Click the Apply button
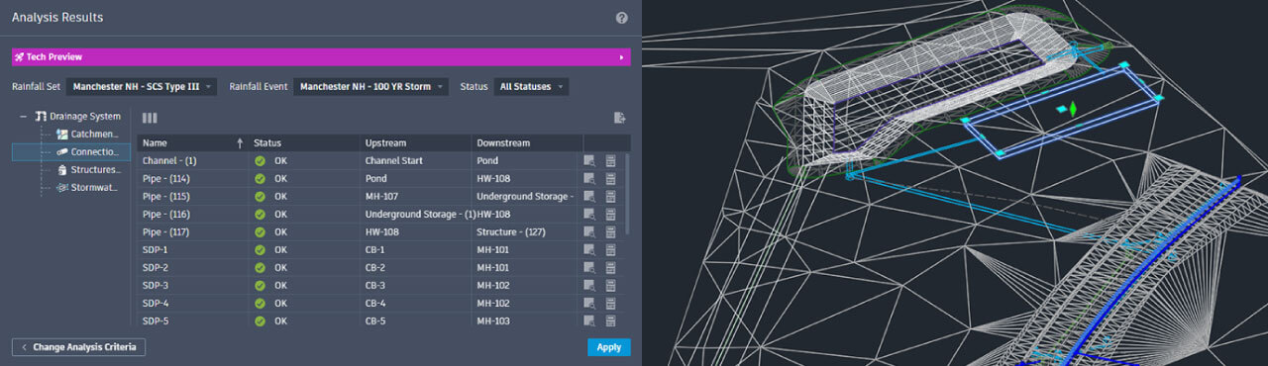This screenshot has height=366, width=1268. 608,347
